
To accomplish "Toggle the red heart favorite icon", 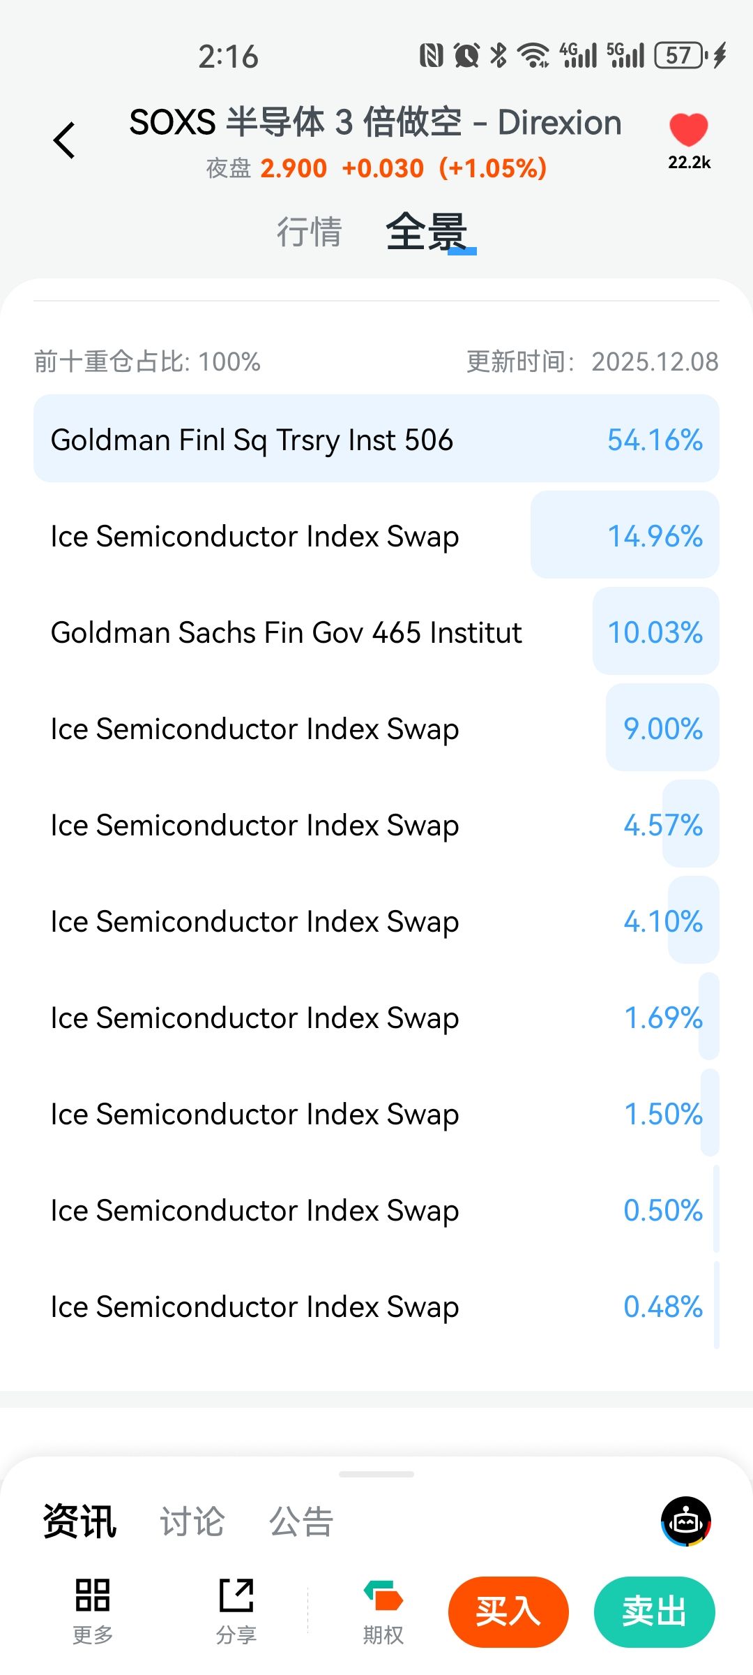I will tap(688, 130).
